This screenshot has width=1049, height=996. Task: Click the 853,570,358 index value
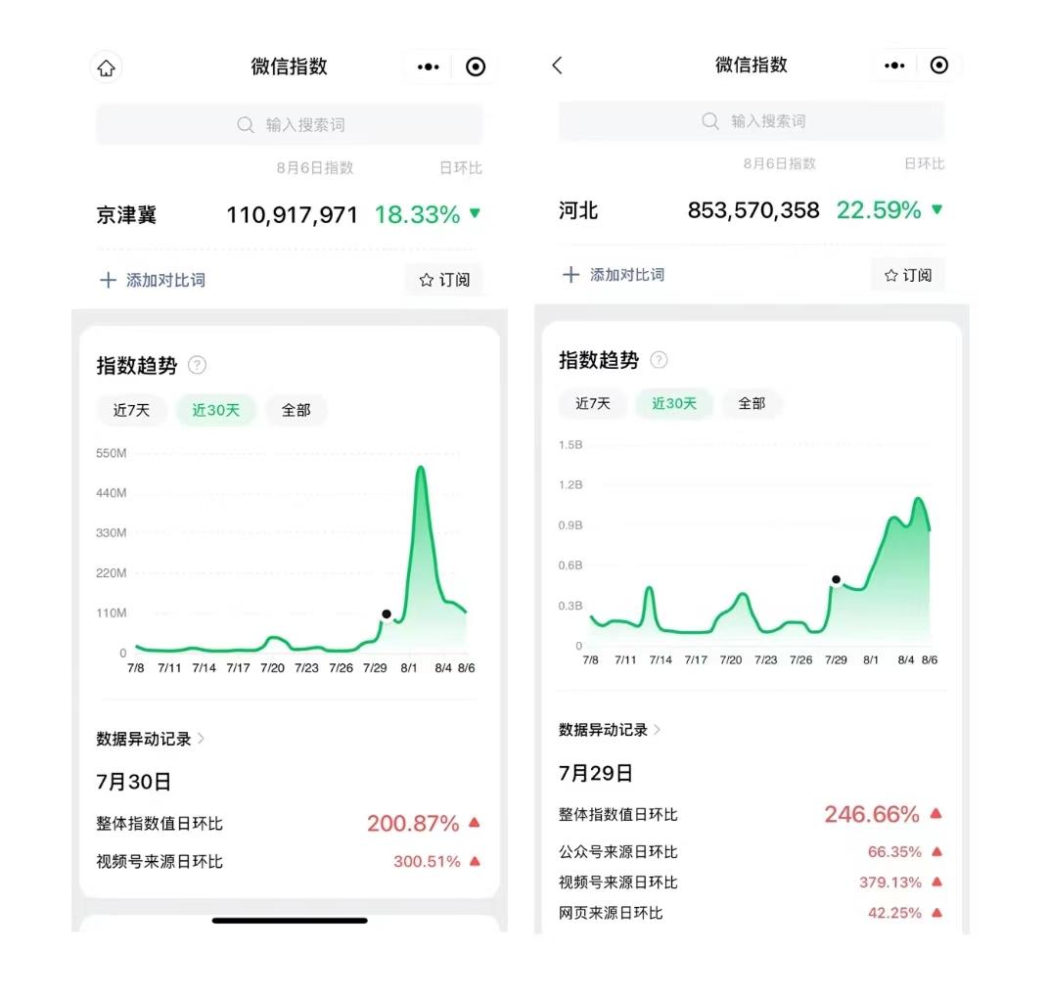tap(753, 210)
